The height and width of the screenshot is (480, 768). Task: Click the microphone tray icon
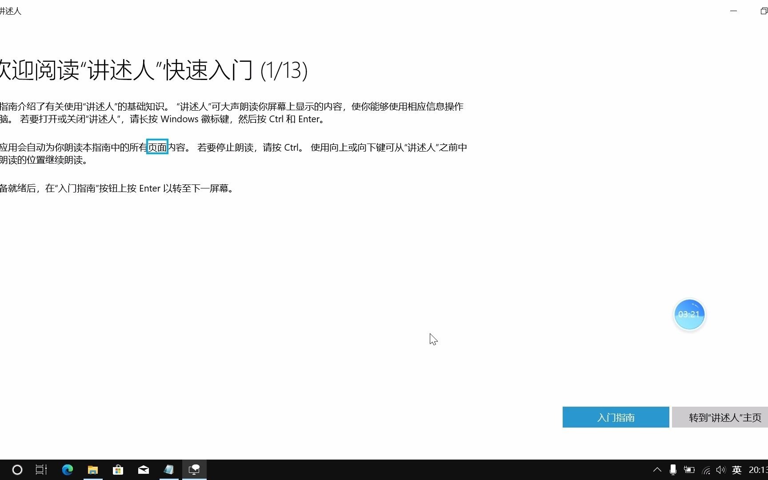coord(673,470)
